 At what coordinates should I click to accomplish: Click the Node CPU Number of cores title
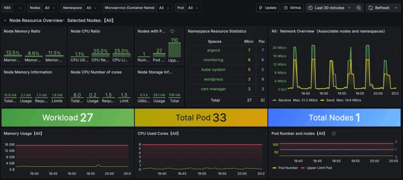pyautogui.click(x=96, y=72)
